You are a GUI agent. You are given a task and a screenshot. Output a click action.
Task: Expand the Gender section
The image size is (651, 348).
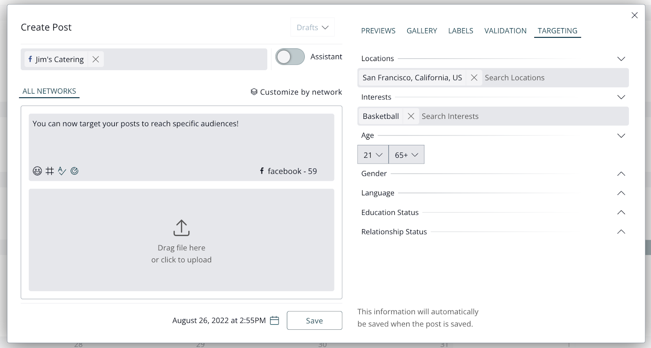point(621,174)
